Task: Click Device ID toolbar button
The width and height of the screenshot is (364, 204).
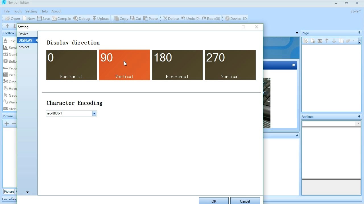Action: [236, 18]
